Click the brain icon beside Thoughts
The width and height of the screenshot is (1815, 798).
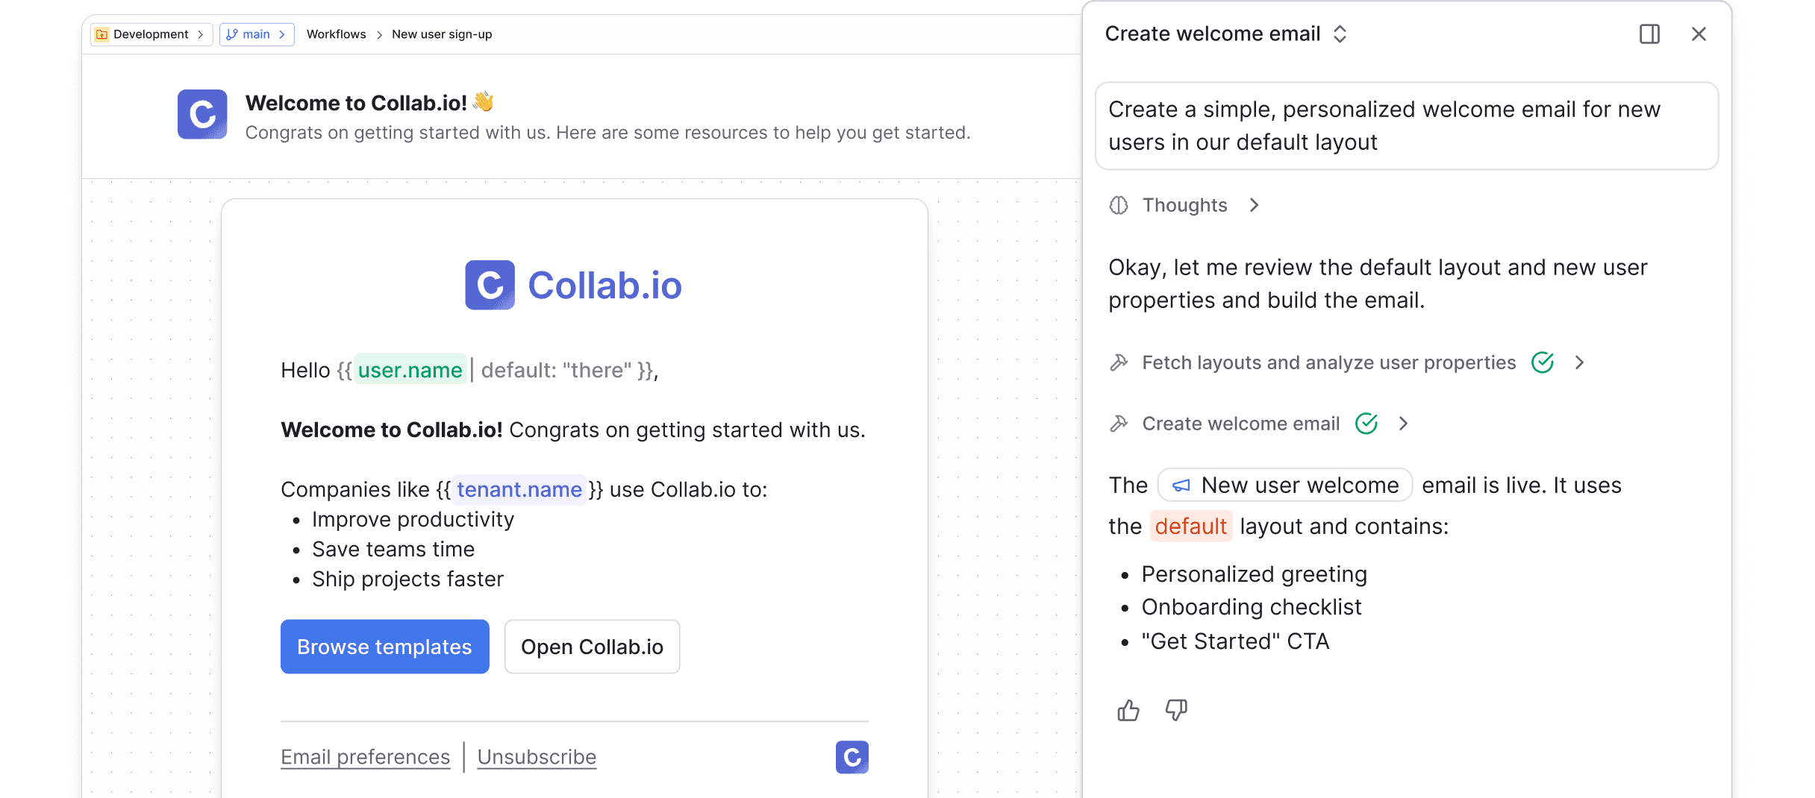(x=1119, y=205)
